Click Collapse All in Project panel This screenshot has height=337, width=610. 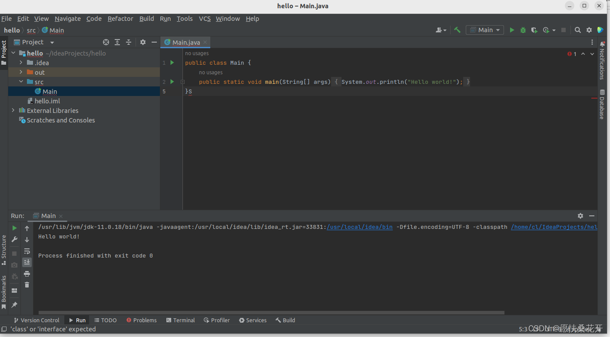point(129,42)
